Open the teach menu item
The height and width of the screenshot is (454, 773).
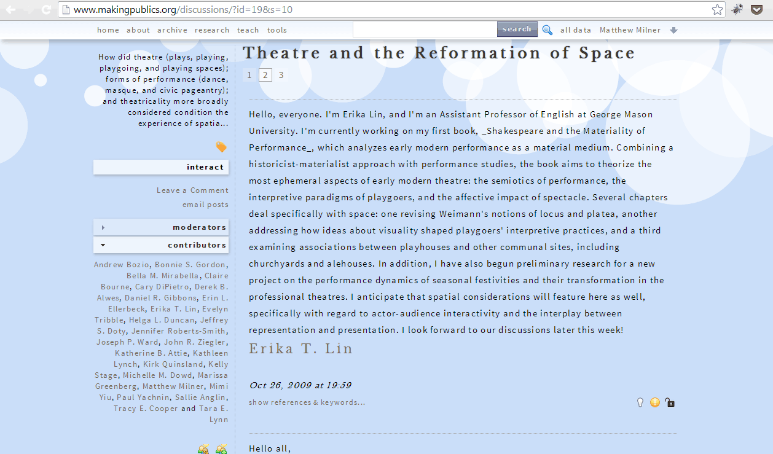pos(248,30)
